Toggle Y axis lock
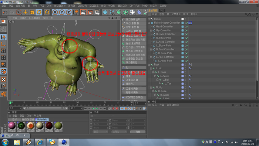 [x=62, y=12]
